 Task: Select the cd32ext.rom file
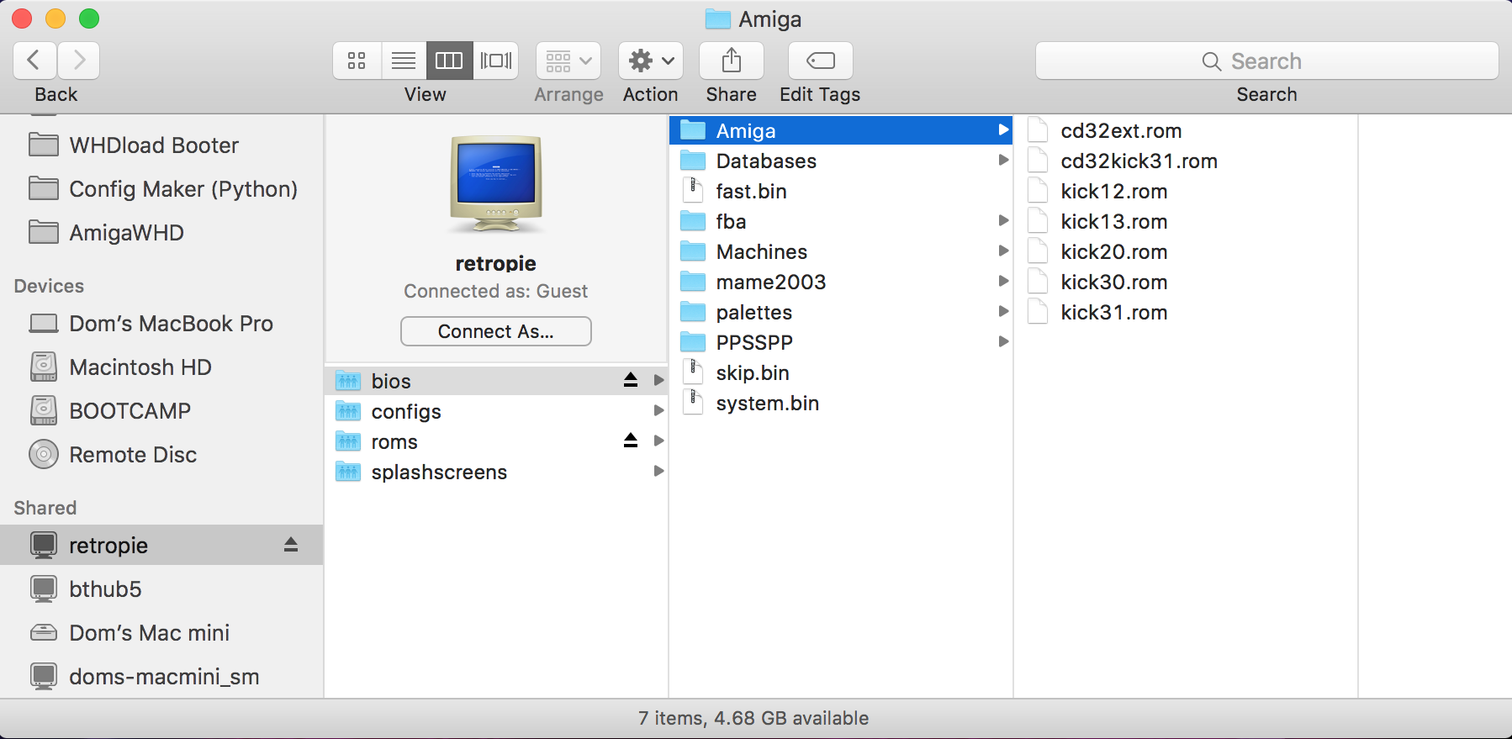tap(1186, 130)
